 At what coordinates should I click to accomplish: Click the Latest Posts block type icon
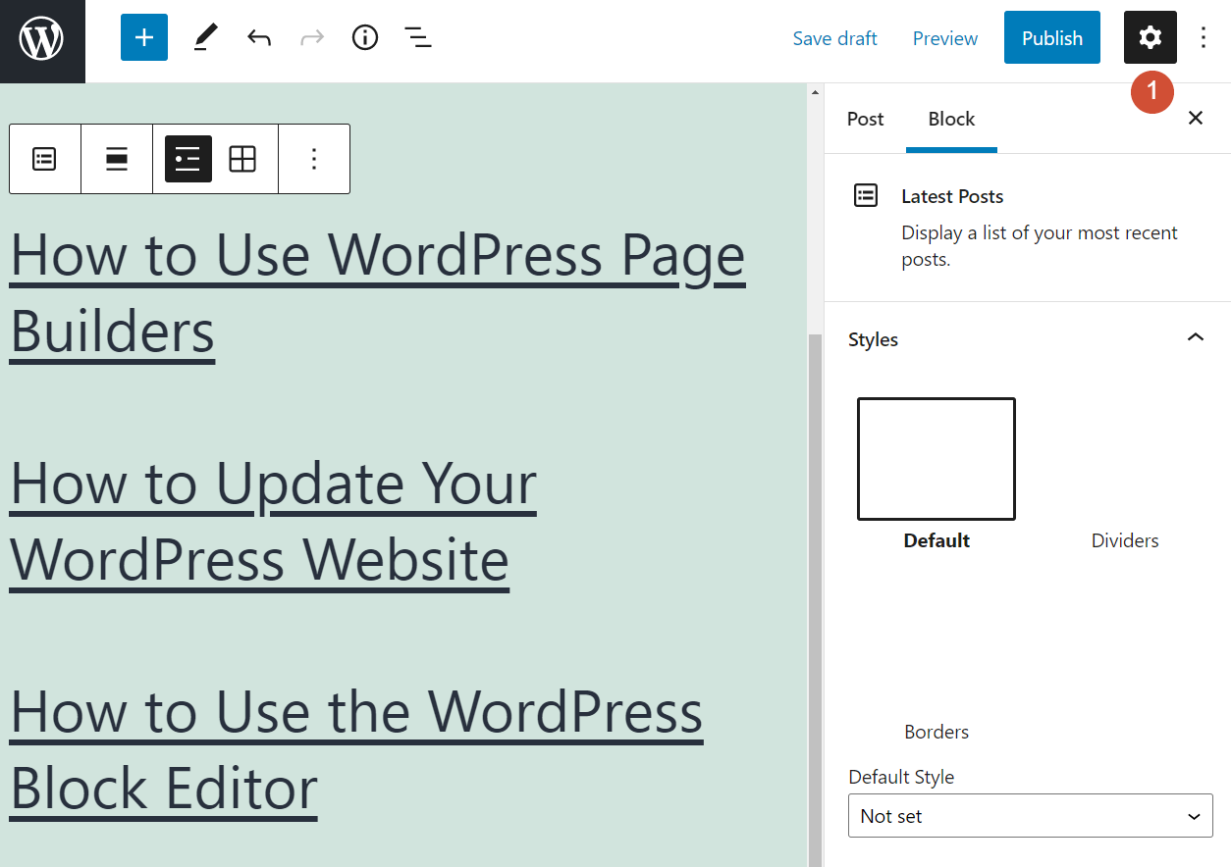click(x=45, y=159)
